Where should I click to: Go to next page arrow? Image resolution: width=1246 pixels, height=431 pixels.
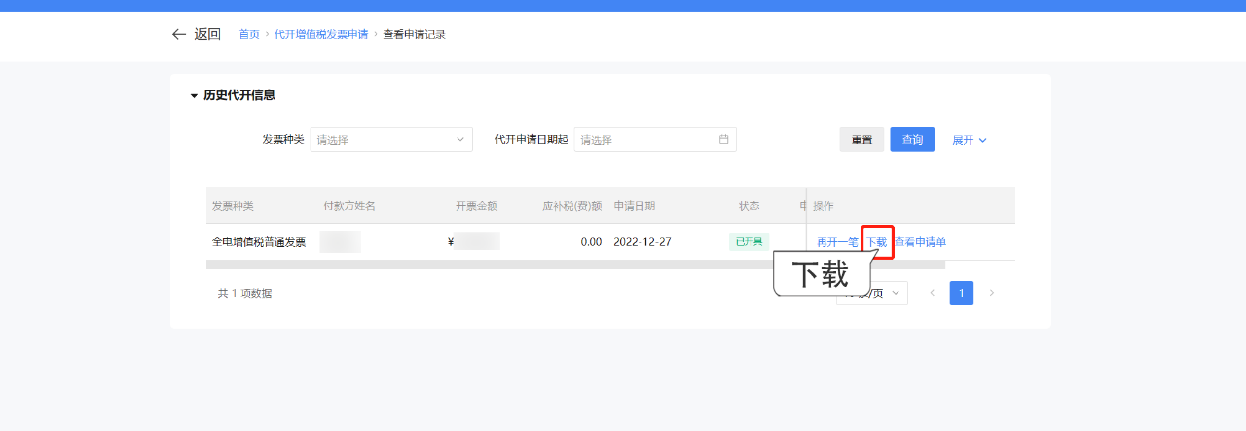[x=992, y=293]
